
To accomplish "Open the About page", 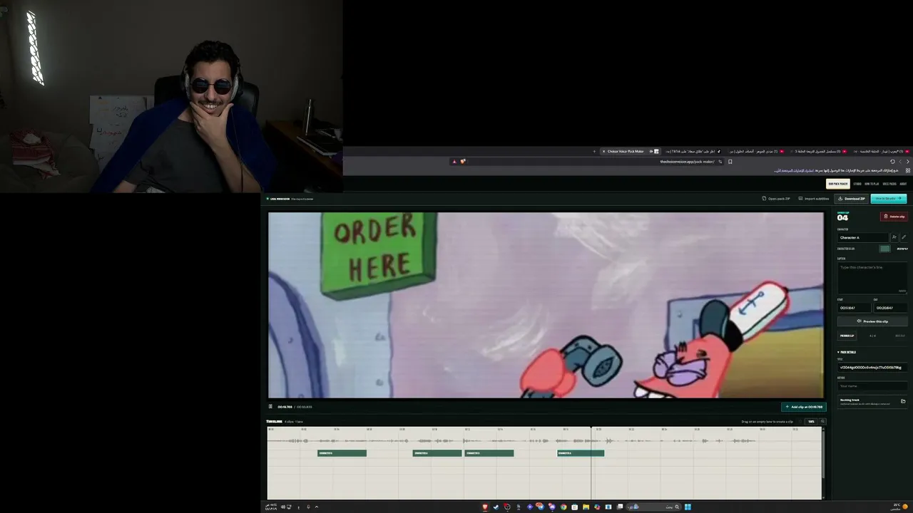I will pos(903,184).
